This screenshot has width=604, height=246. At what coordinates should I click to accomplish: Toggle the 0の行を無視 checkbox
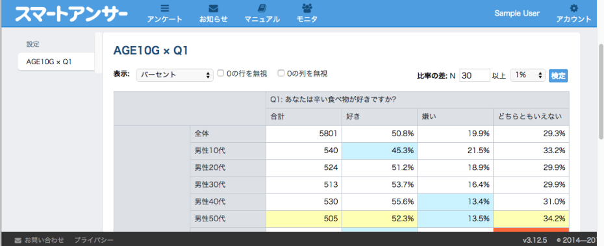[x=221, y=73]
